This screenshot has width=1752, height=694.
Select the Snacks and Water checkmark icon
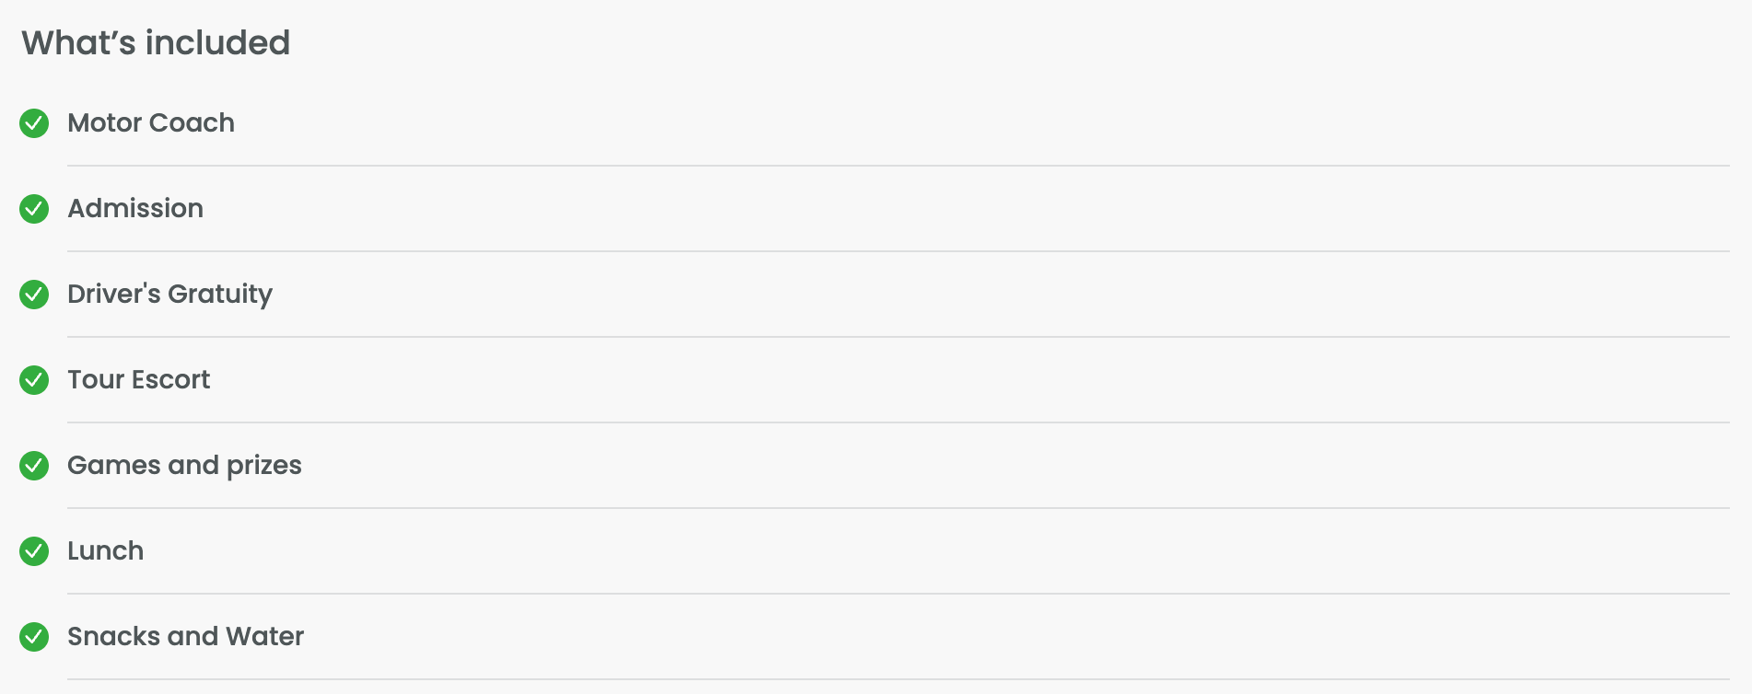(34, 637)
